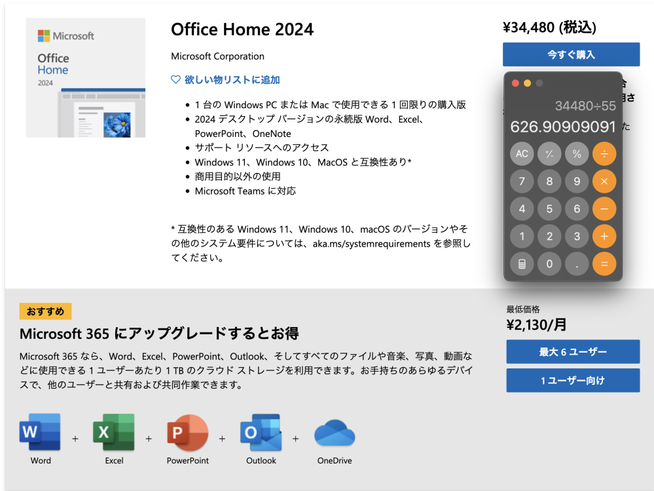Tap the calculator 4 key
The image size is (654, 491).
(x=522, y=208)
